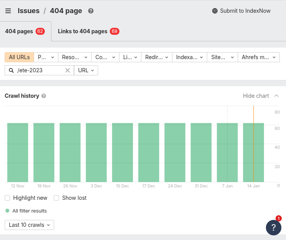Click Hide chart

pyautogui.click(x=256, y=96)
